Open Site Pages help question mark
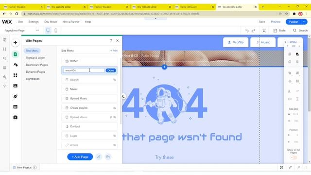The width and height of the screenshot is (311, 175). [x=111, y=40]
